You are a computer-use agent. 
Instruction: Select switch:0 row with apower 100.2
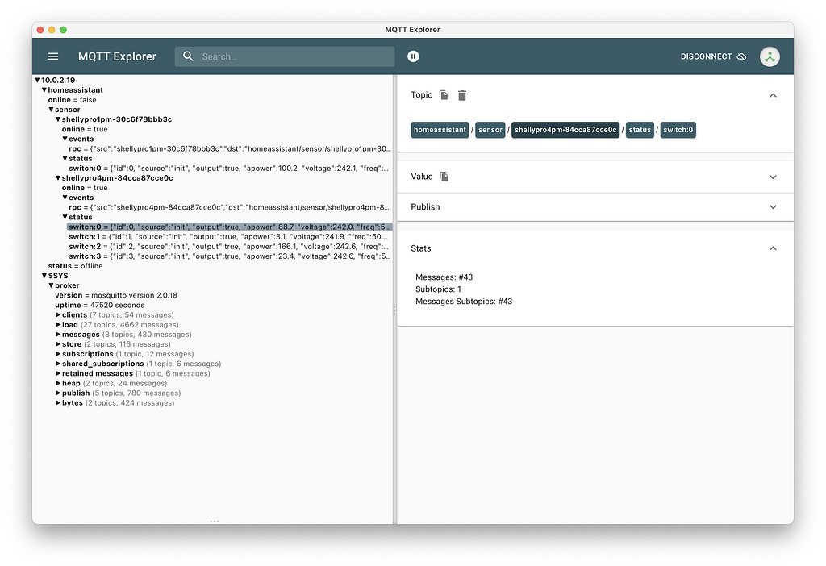pos(228,169)
